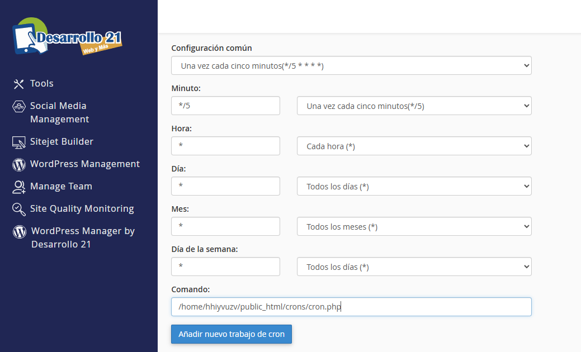Open the Hora 'Cada hora' dropdown

point(414,146)
